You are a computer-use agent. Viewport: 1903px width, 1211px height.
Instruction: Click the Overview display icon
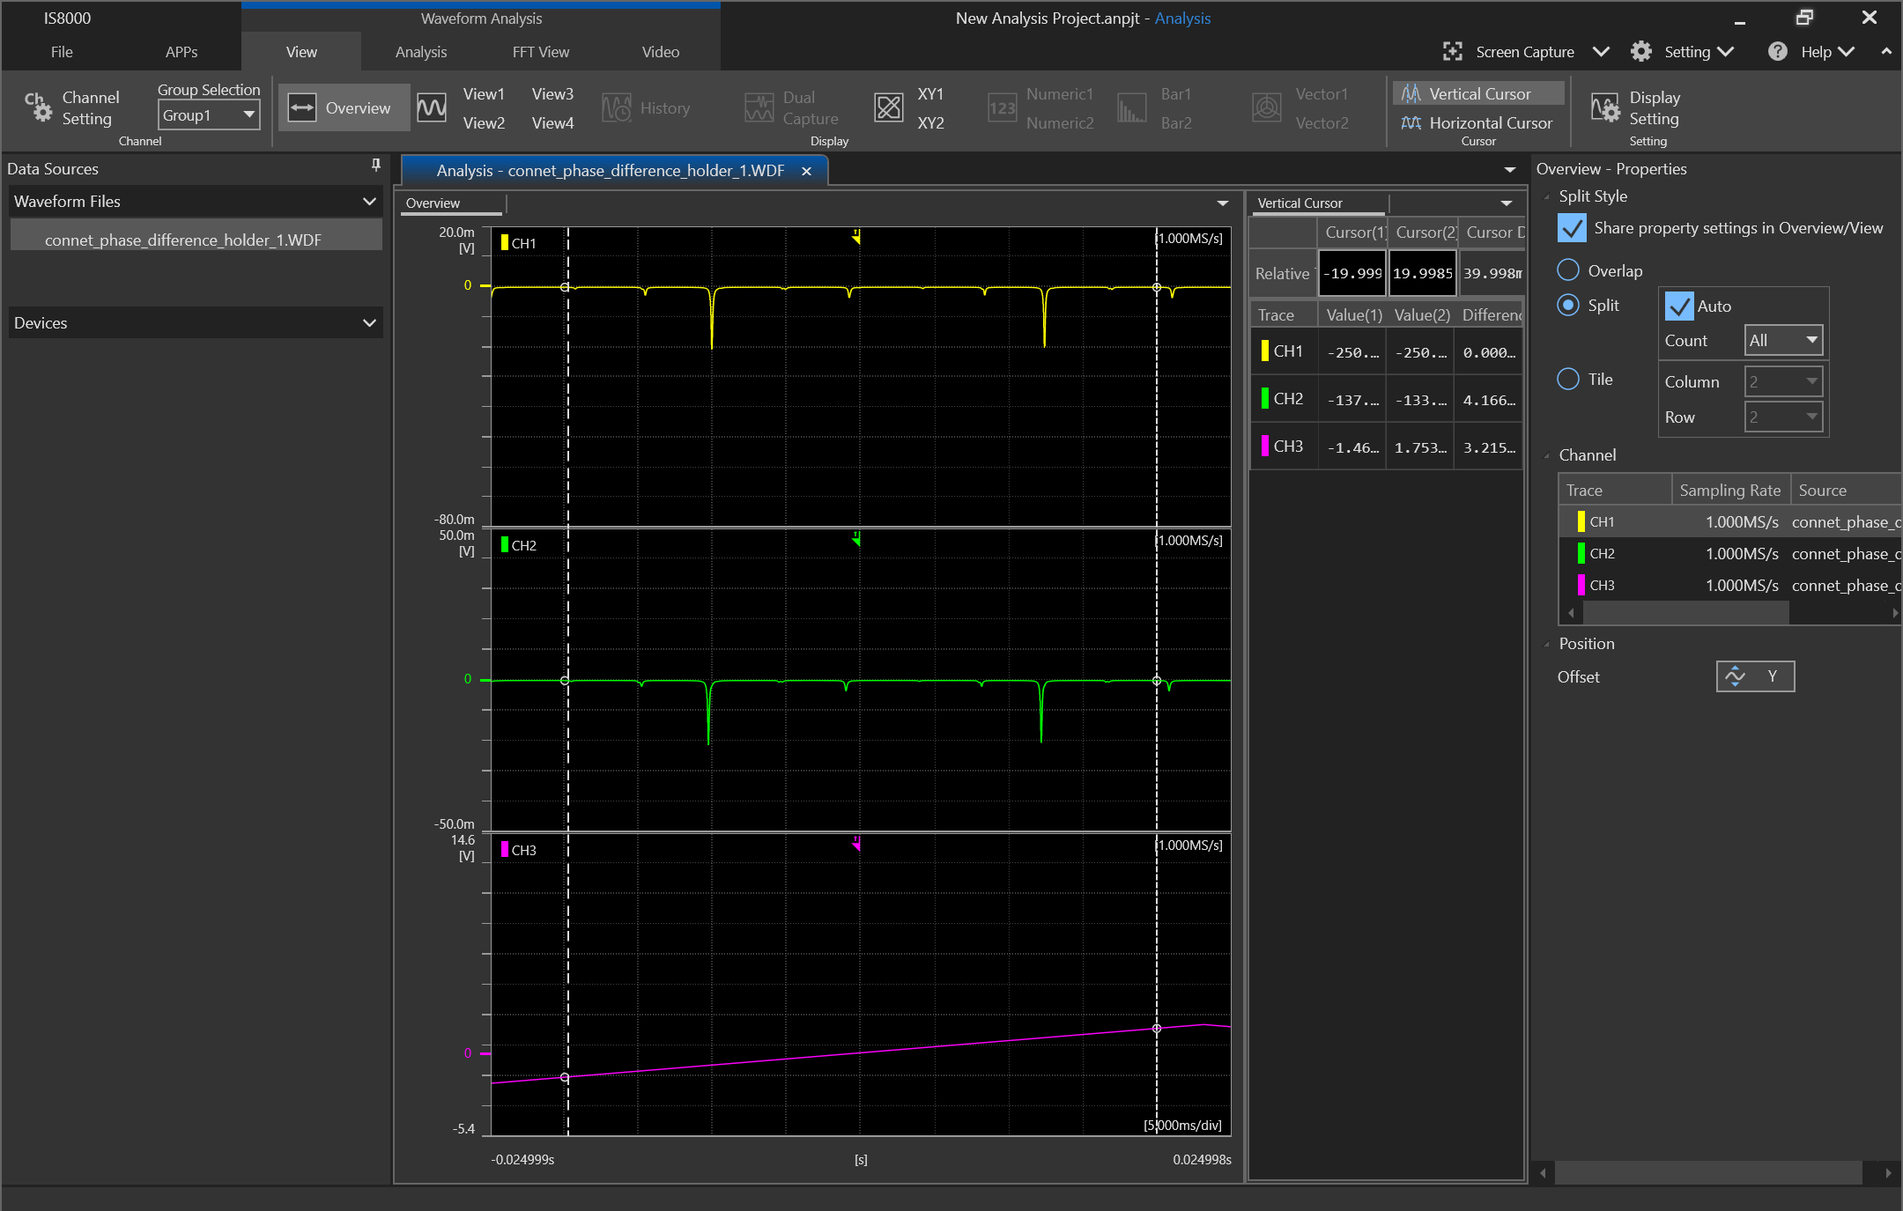(302, 107)
